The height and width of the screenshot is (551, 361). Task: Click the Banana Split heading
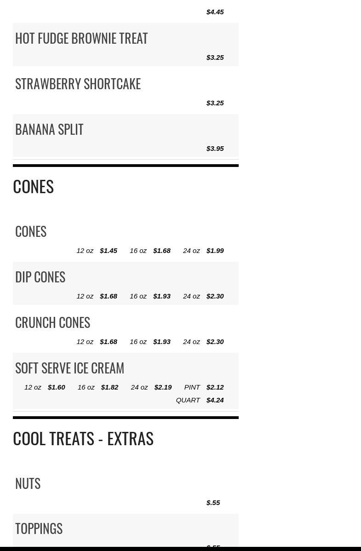49,129
